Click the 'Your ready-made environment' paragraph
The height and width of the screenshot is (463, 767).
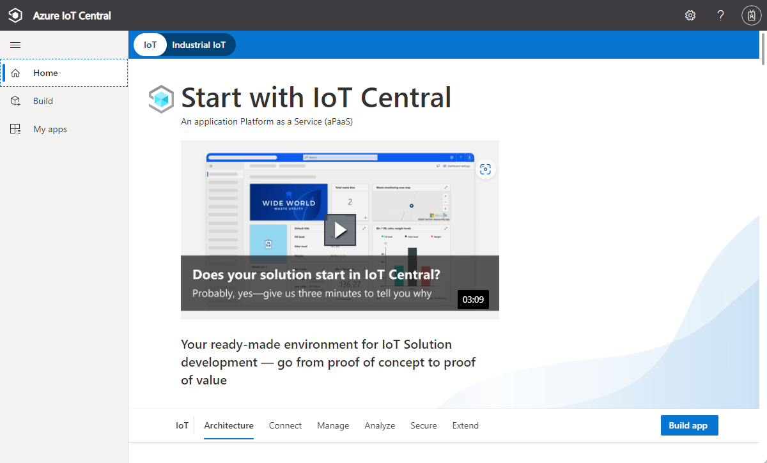point(329,362)
